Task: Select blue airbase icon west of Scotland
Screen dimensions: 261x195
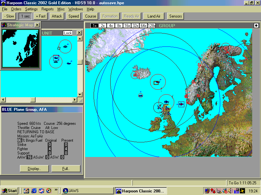Action: pyautogui.click(x=159, y=108)
